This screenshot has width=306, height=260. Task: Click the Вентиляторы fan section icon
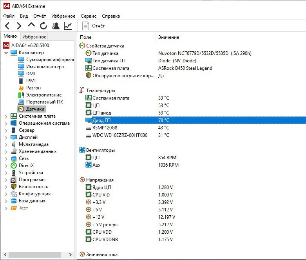click(x=82, y=150)
